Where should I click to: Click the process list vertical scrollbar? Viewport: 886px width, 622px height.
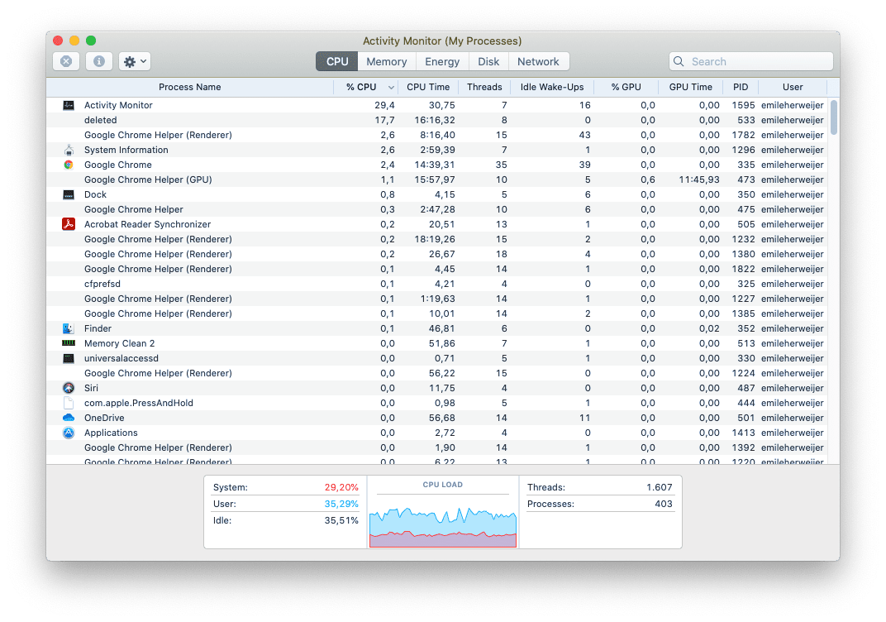pyautogui.click(x=834, y=117)
